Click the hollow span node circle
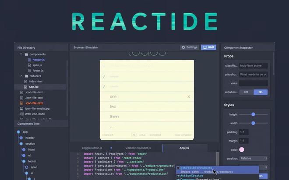 pos(27,167)
